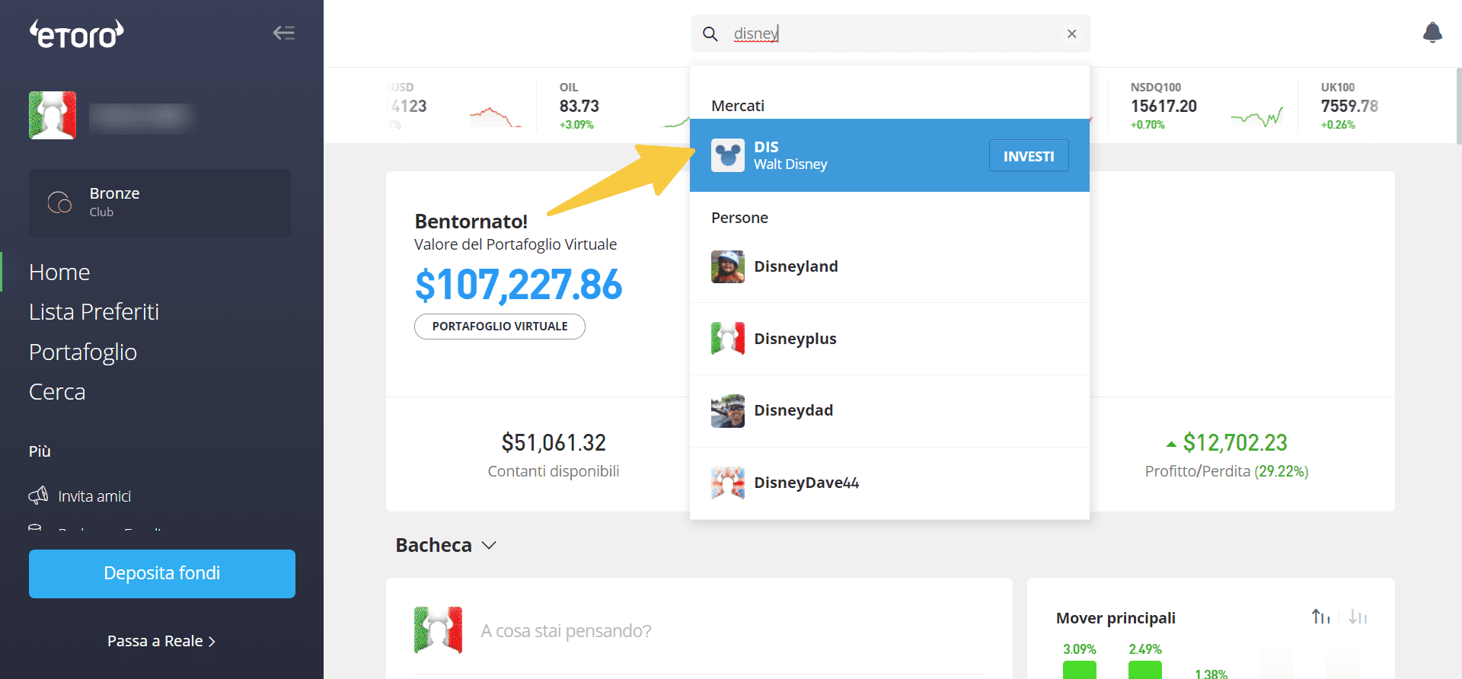Image resolution: width=1462 pixels, height=679 pixels.
Task: Click the eToro logo
Action: tap(76, 34)
